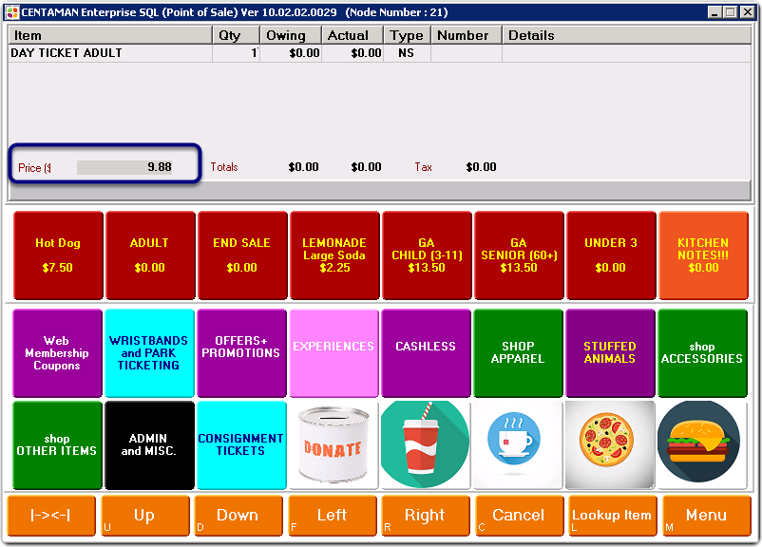Click the CENTAMAN app icon in title bar
The width and height of the screenshot is (762, 547).
pyautogui.click(x=12, y=12)
